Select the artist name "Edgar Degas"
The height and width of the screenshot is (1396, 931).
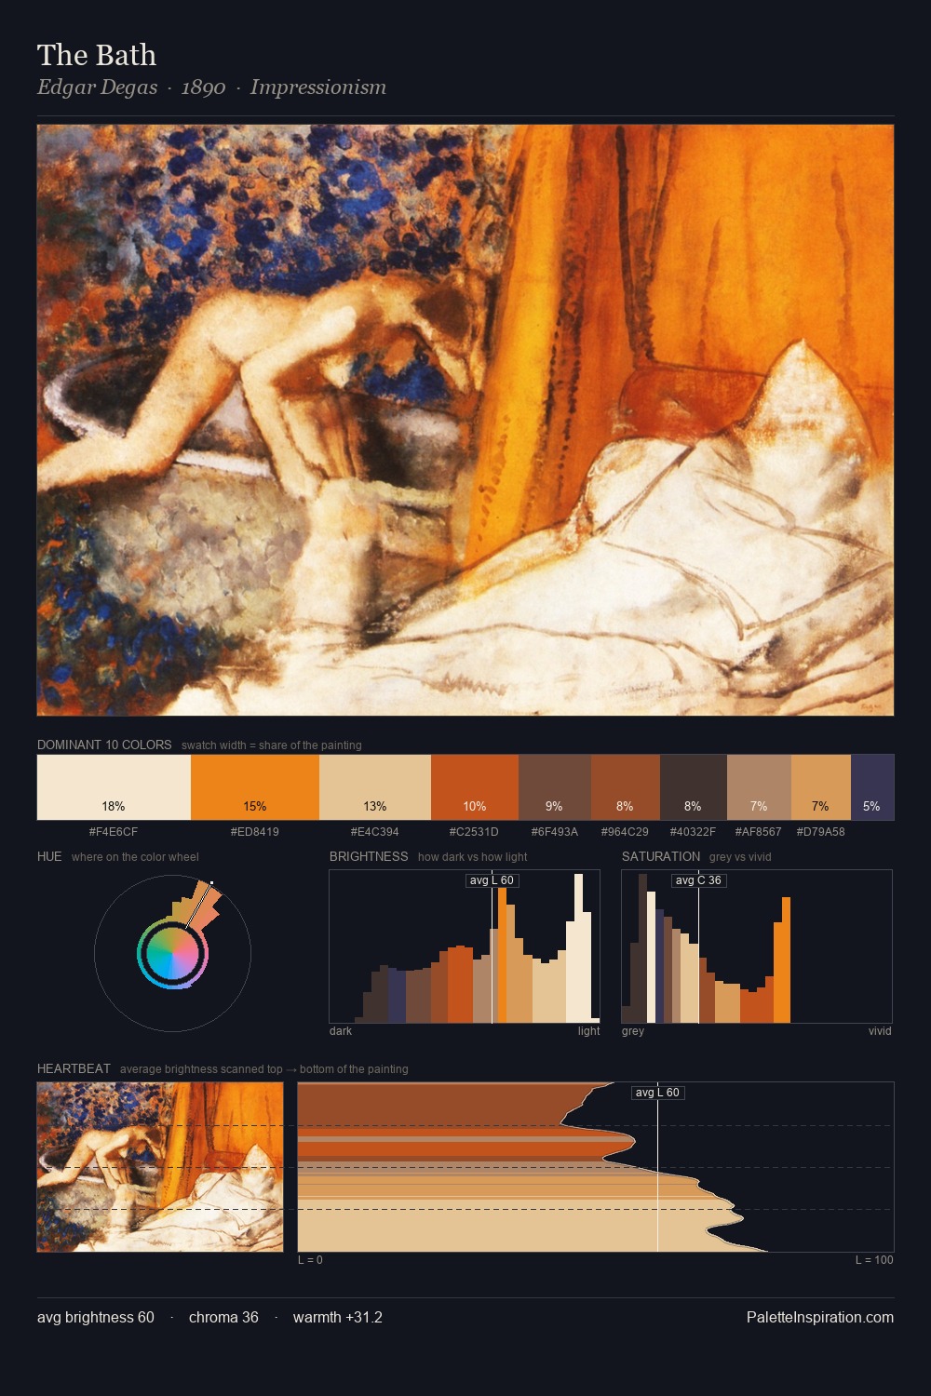click(98, 87)
